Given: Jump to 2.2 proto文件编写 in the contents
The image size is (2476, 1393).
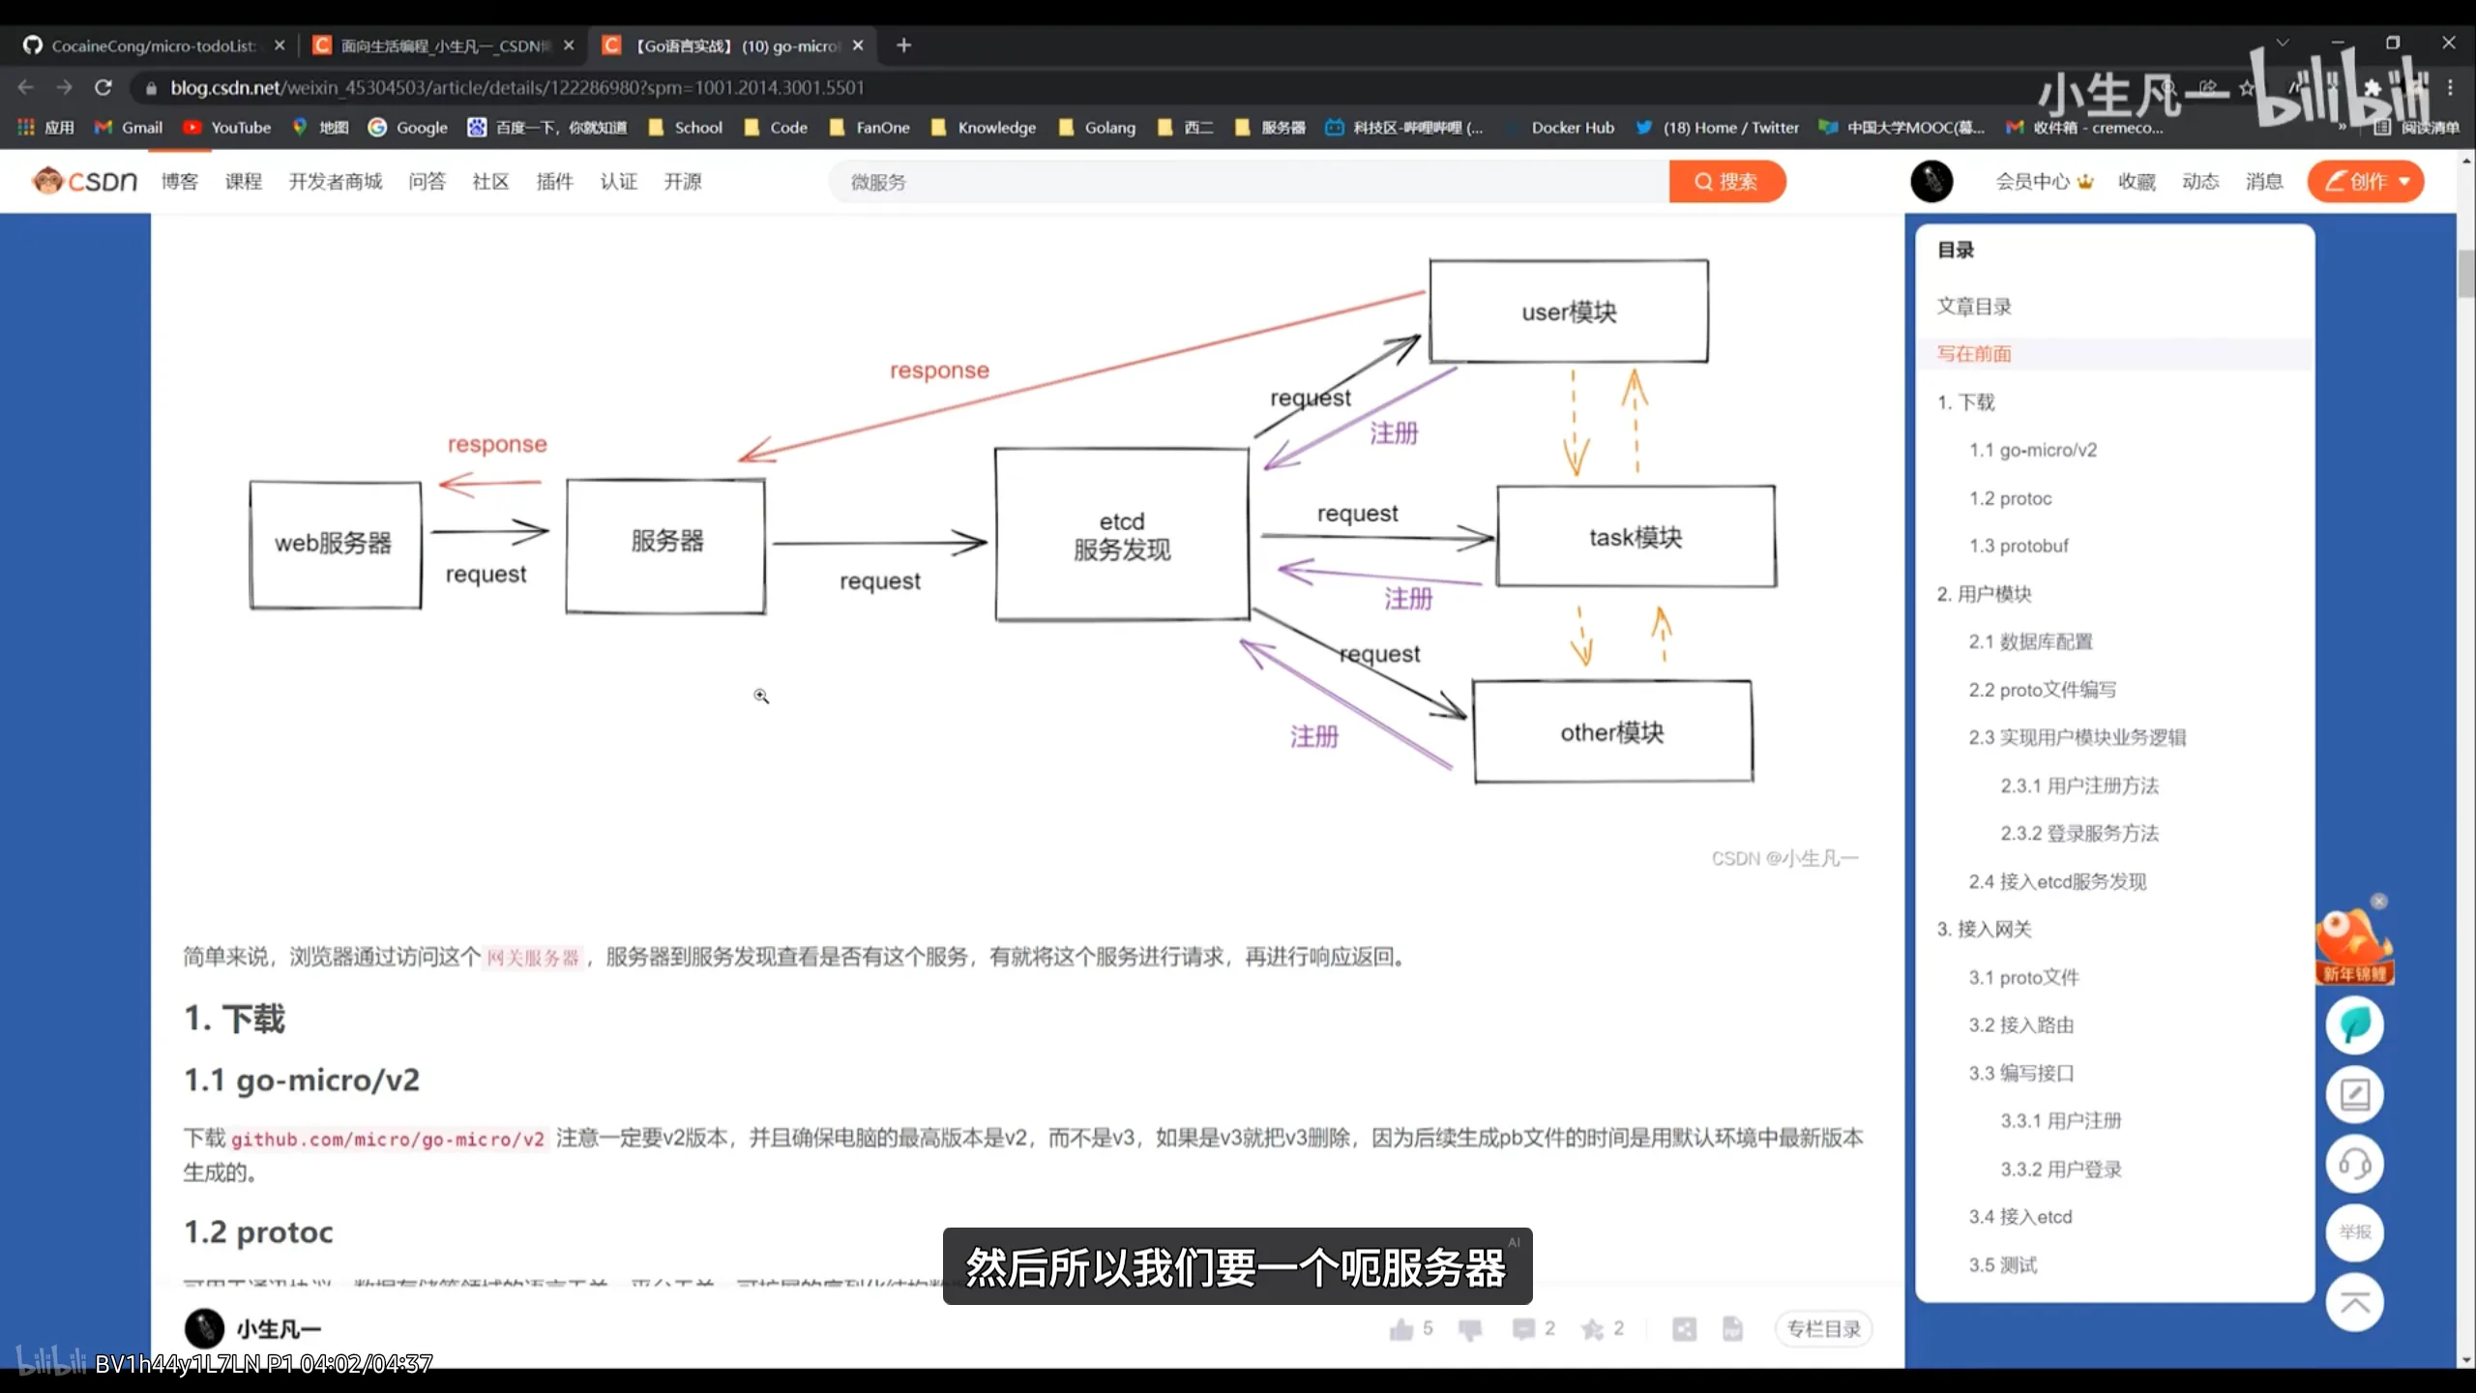Looking at the screenshot, I should coord(2042,690).
